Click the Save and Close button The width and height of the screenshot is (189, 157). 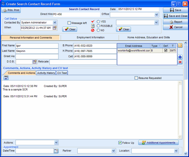(175, 16)
